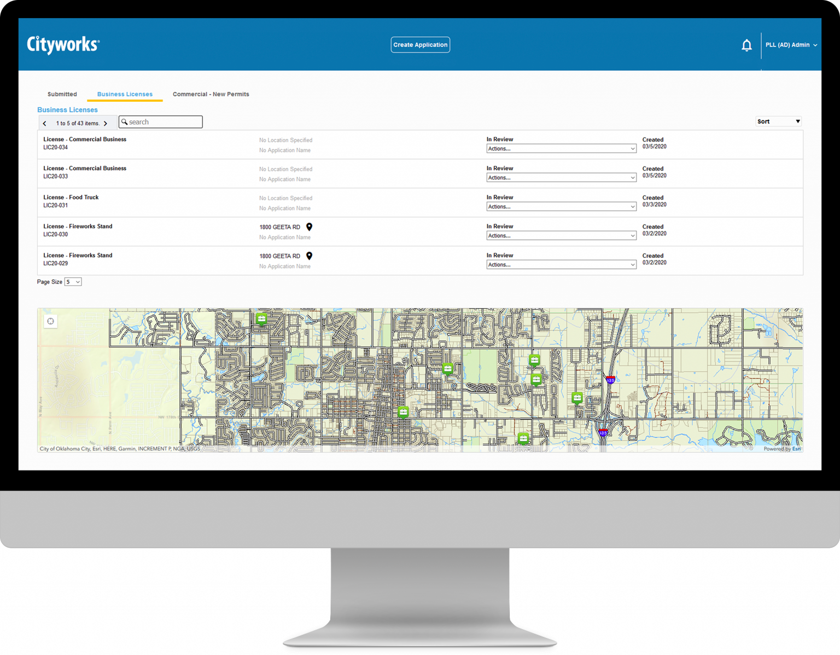Open PLL (AD) Admin user menu
This screenshot has width=840, height=655.
pyautogui.click(x=791, y=45)
